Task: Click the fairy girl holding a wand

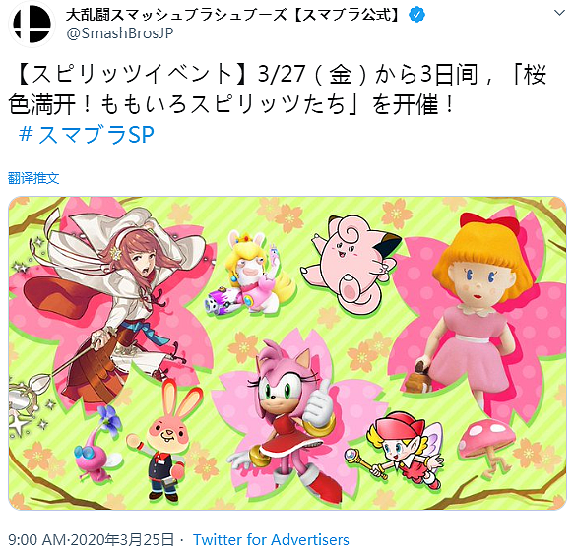Action: point(401,450)
